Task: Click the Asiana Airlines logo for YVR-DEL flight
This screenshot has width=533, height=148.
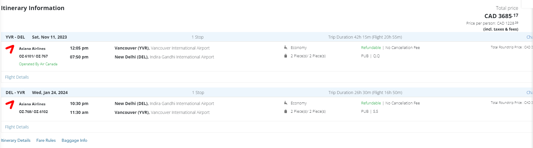Action: point(10,49)
